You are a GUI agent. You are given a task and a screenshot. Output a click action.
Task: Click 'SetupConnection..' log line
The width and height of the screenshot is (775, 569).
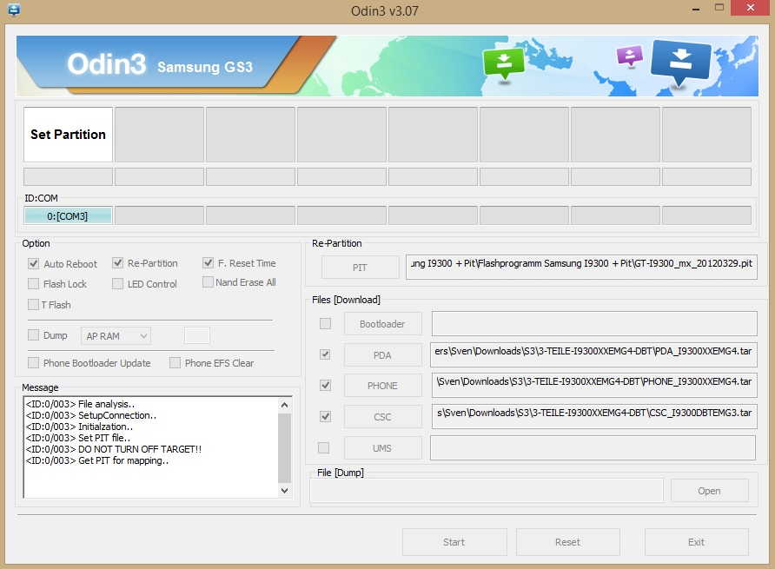[91, 416]
